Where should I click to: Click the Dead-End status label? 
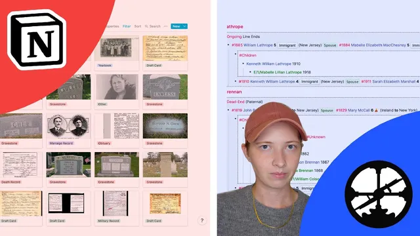(x=236, y=102)
